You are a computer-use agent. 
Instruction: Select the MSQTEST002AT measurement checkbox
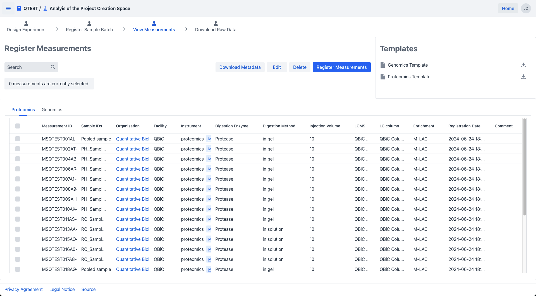tap(18, 149)
